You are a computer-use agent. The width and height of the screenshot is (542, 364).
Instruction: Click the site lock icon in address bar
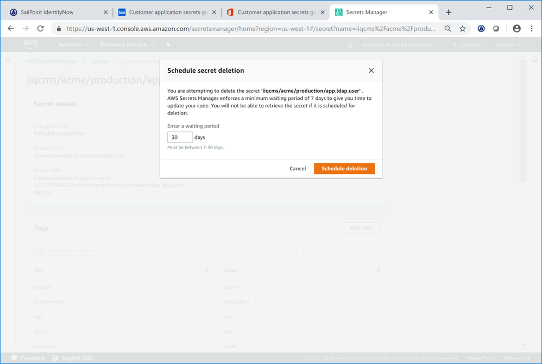click(x=59, y=29)
